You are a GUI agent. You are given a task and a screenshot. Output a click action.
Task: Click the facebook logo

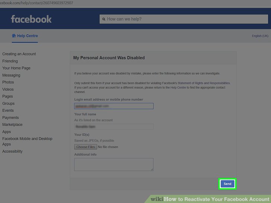31,19
